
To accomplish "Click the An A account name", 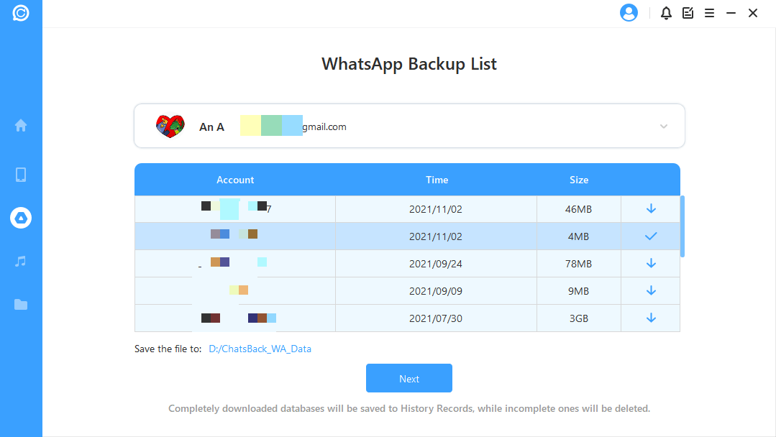I will 212,127.
